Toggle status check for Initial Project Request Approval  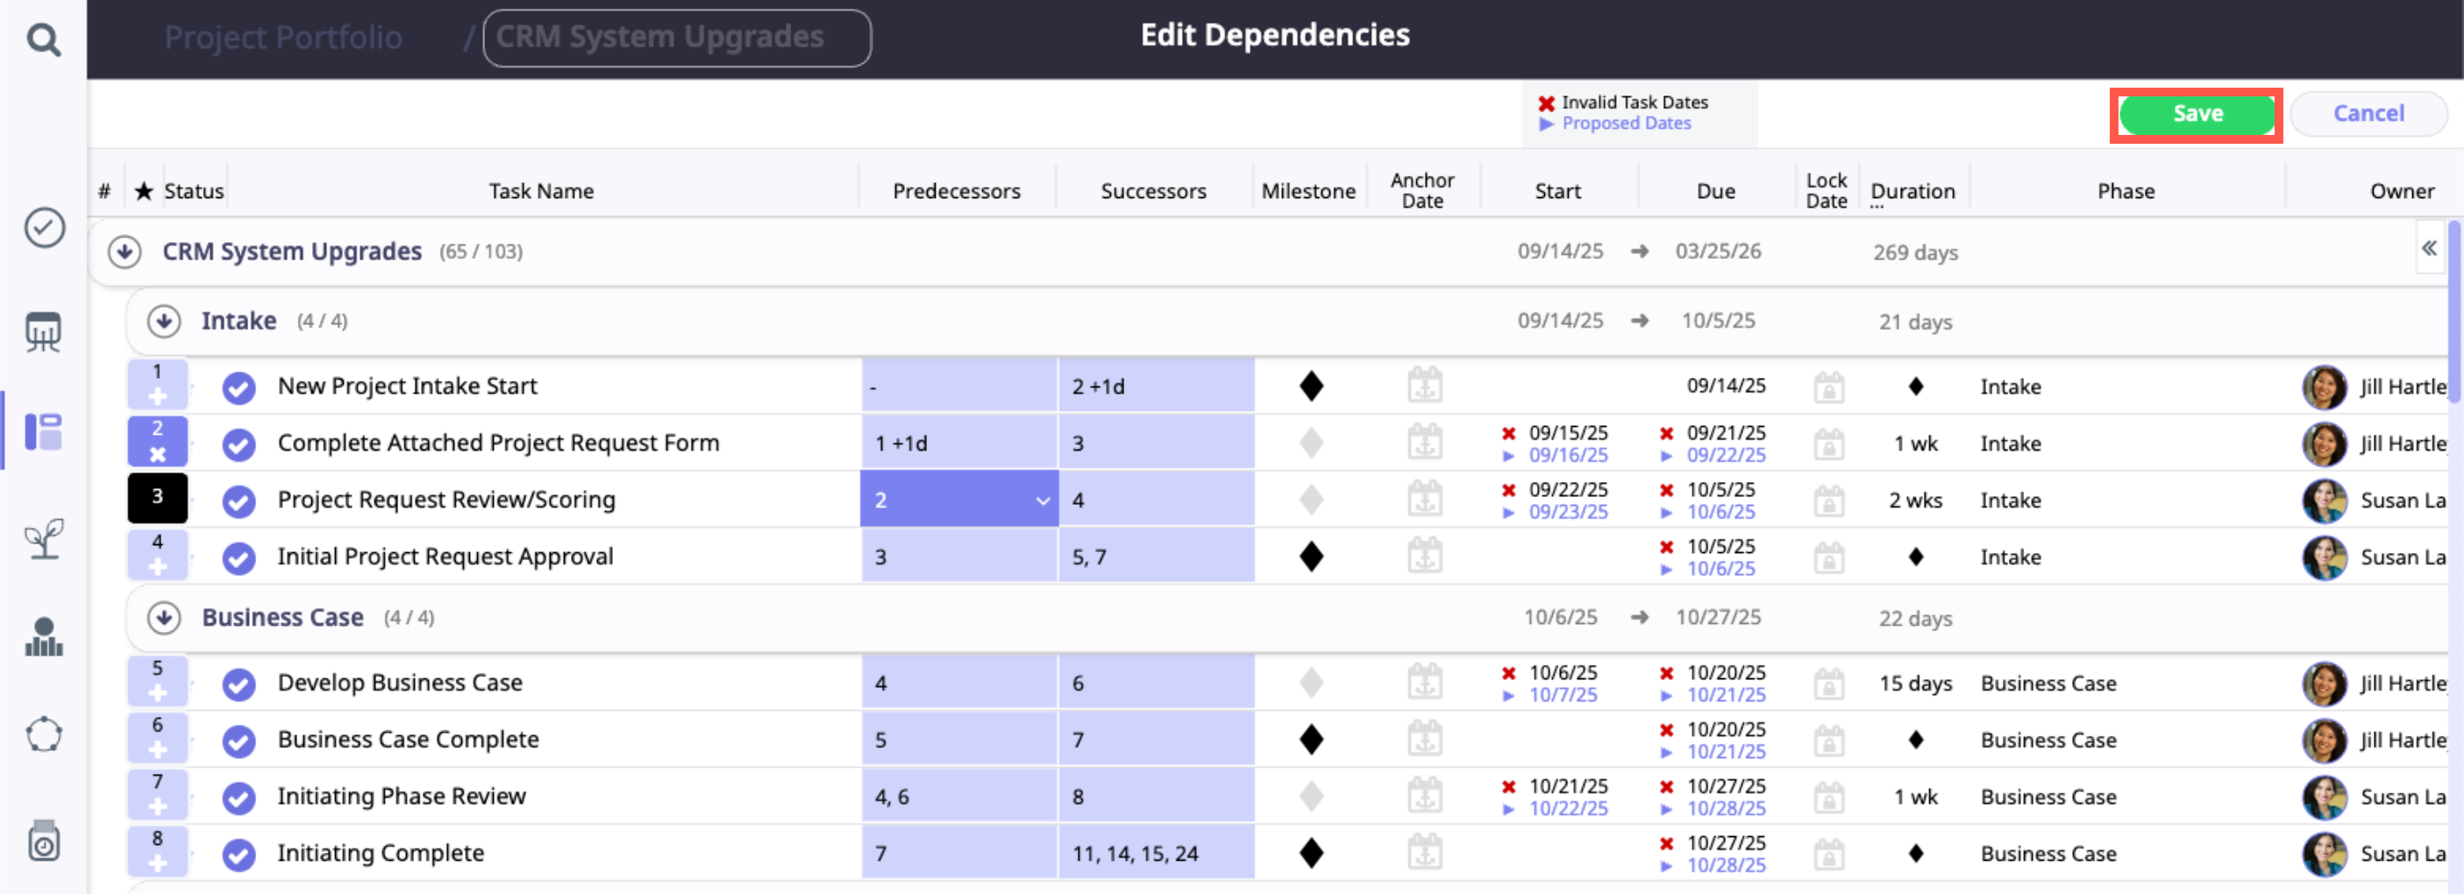click(x=239, y=557)
